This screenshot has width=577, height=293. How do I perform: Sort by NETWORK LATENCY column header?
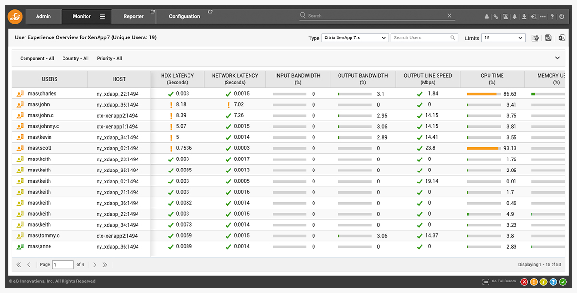(x=235, y=79)
